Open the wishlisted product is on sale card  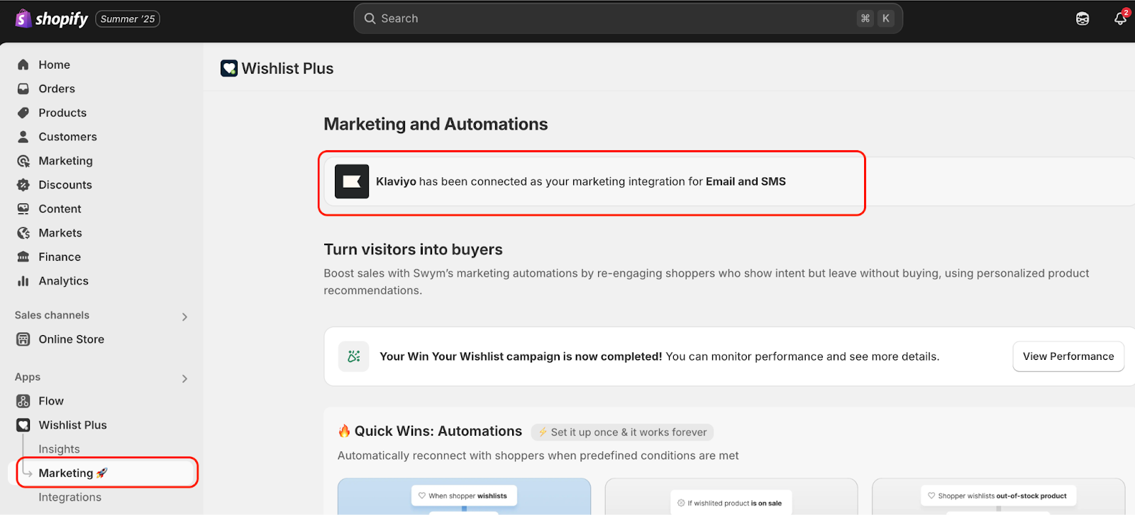[731, 497]
